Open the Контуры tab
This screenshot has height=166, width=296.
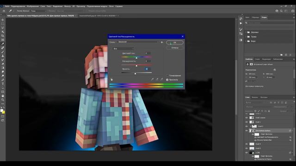tap(264, 97)
